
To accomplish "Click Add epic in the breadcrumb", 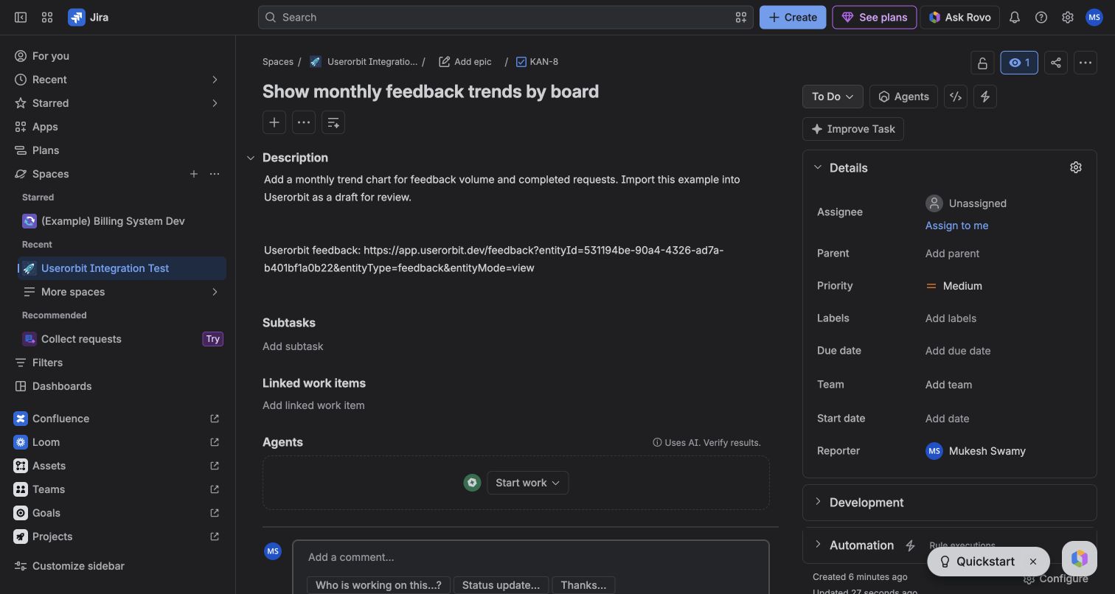I will click(x=465, y=62).
